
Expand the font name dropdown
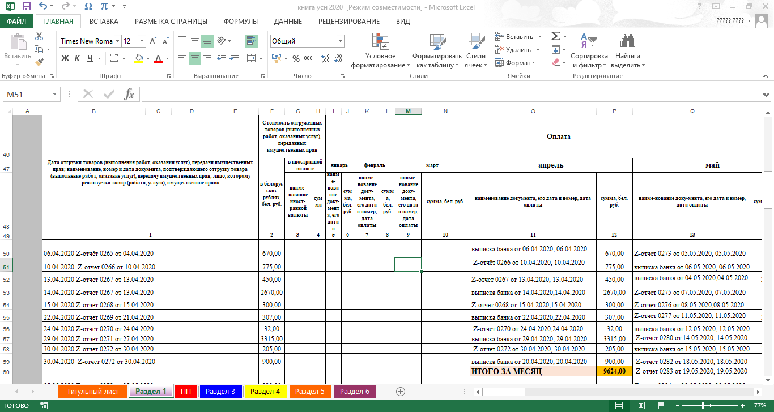[x=117, y=41]
